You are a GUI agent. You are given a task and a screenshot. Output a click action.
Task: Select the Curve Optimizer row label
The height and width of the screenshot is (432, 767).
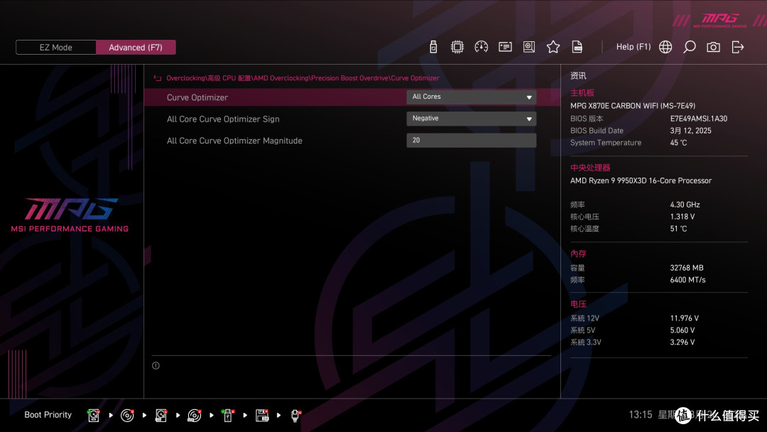tap(197, 97)
